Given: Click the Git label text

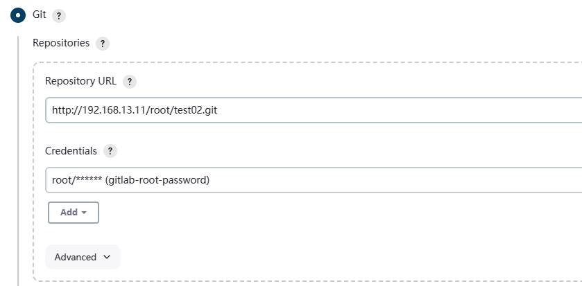Looking at the screenshot, I should point(40,15).
